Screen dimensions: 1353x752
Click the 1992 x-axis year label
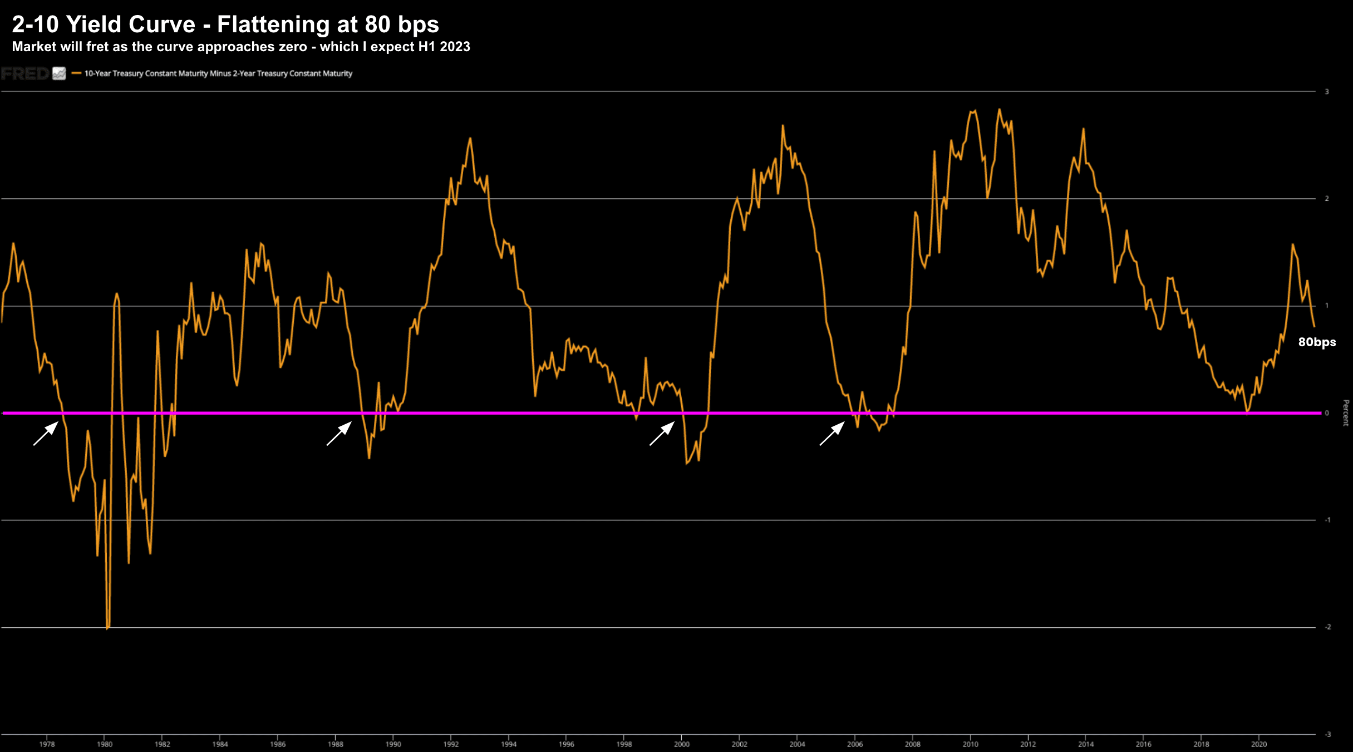pyautogui.click(x=451, y=744)
